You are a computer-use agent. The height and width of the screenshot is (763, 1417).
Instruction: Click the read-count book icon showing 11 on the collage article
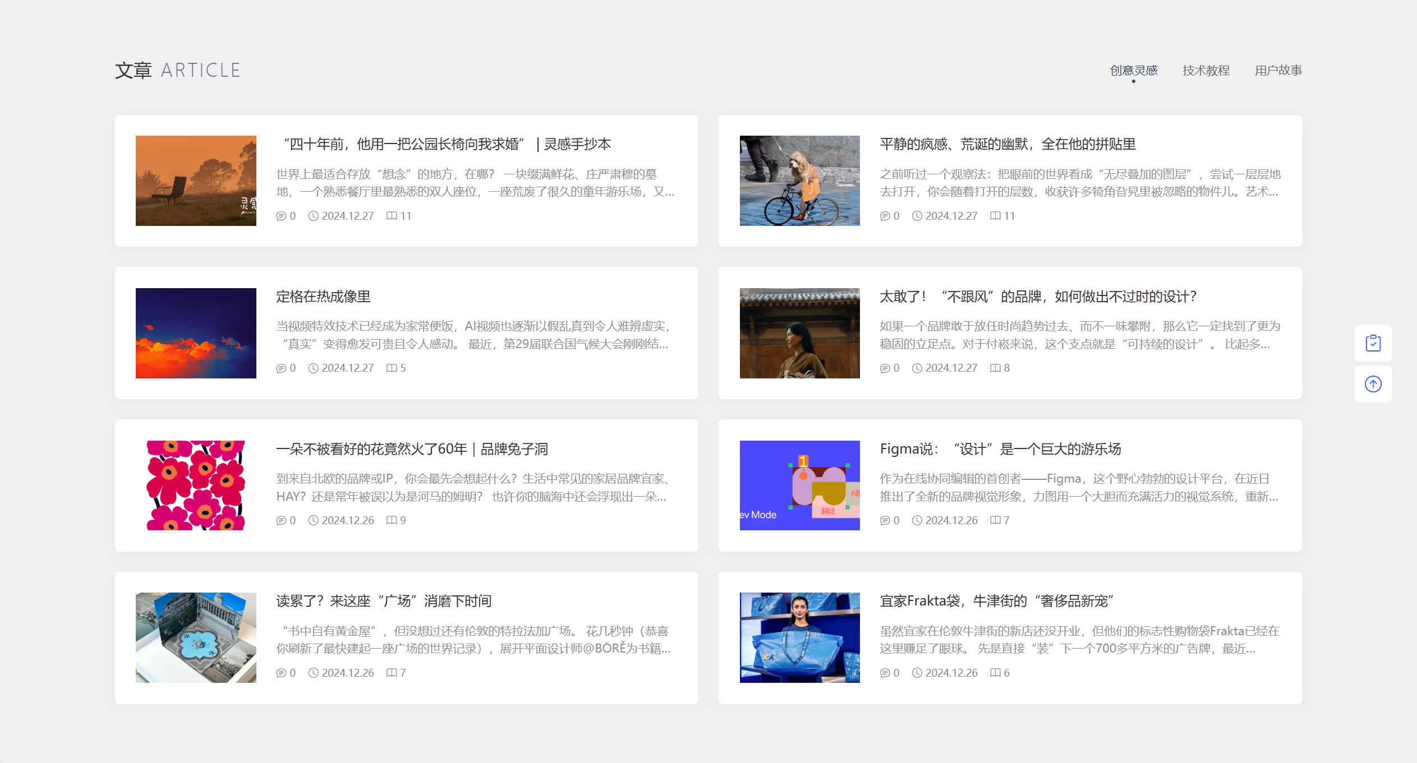coord(996,216)
